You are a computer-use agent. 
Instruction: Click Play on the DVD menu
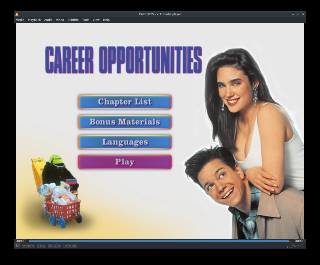125,162
